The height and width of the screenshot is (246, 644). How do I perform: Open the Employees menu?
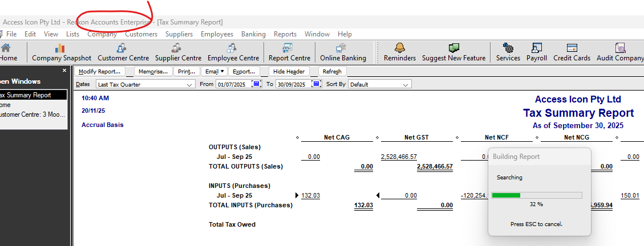coord(217,34)
